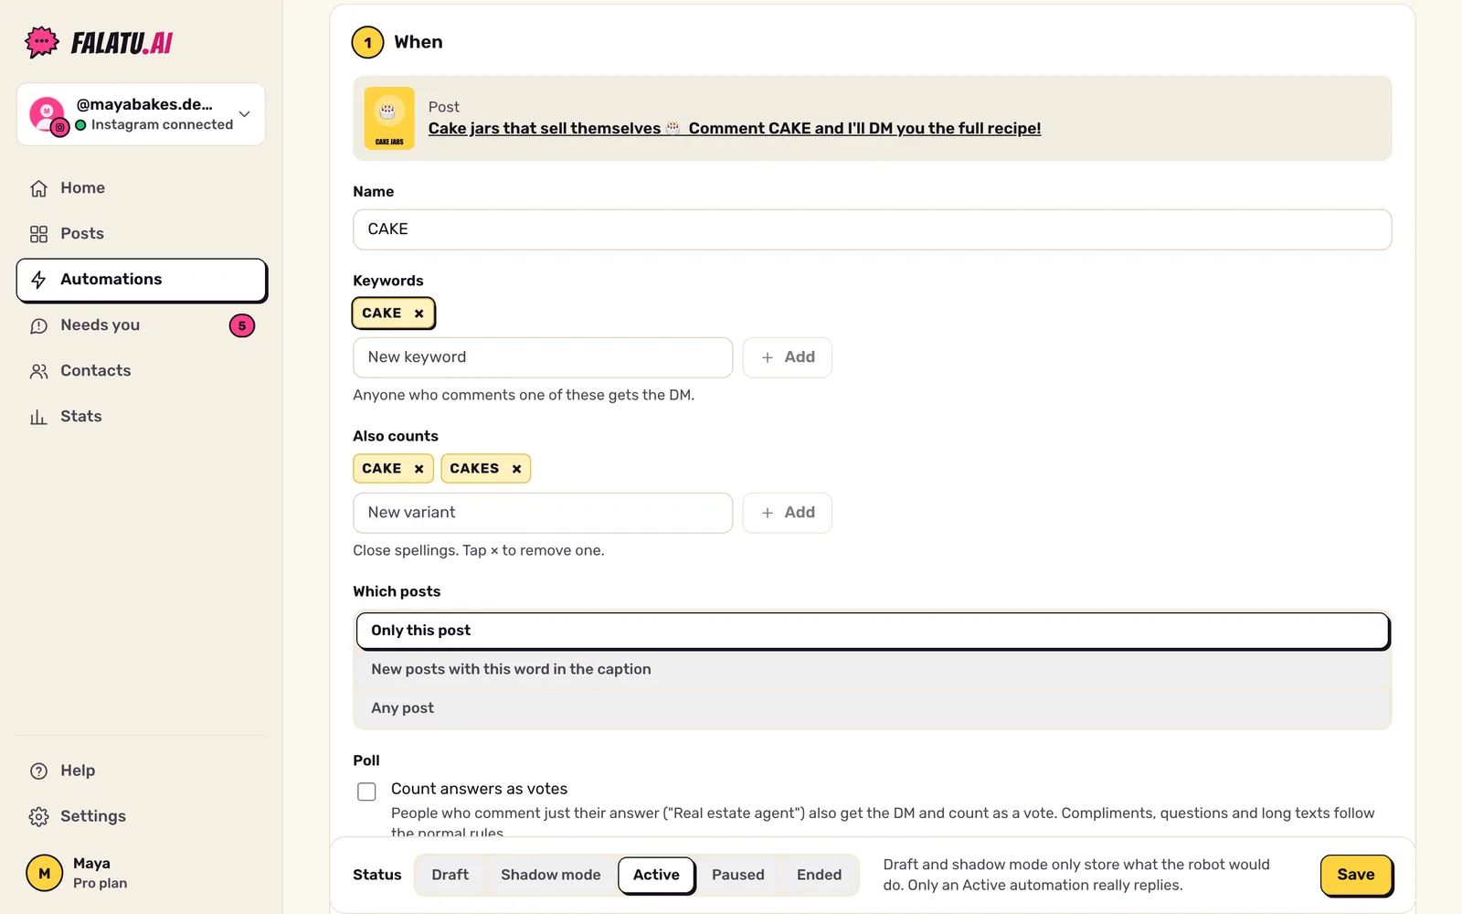This screenshot has width=1462, height=914.
Task: Open Stats in sidebar
Action: click(x=142, y=417)
